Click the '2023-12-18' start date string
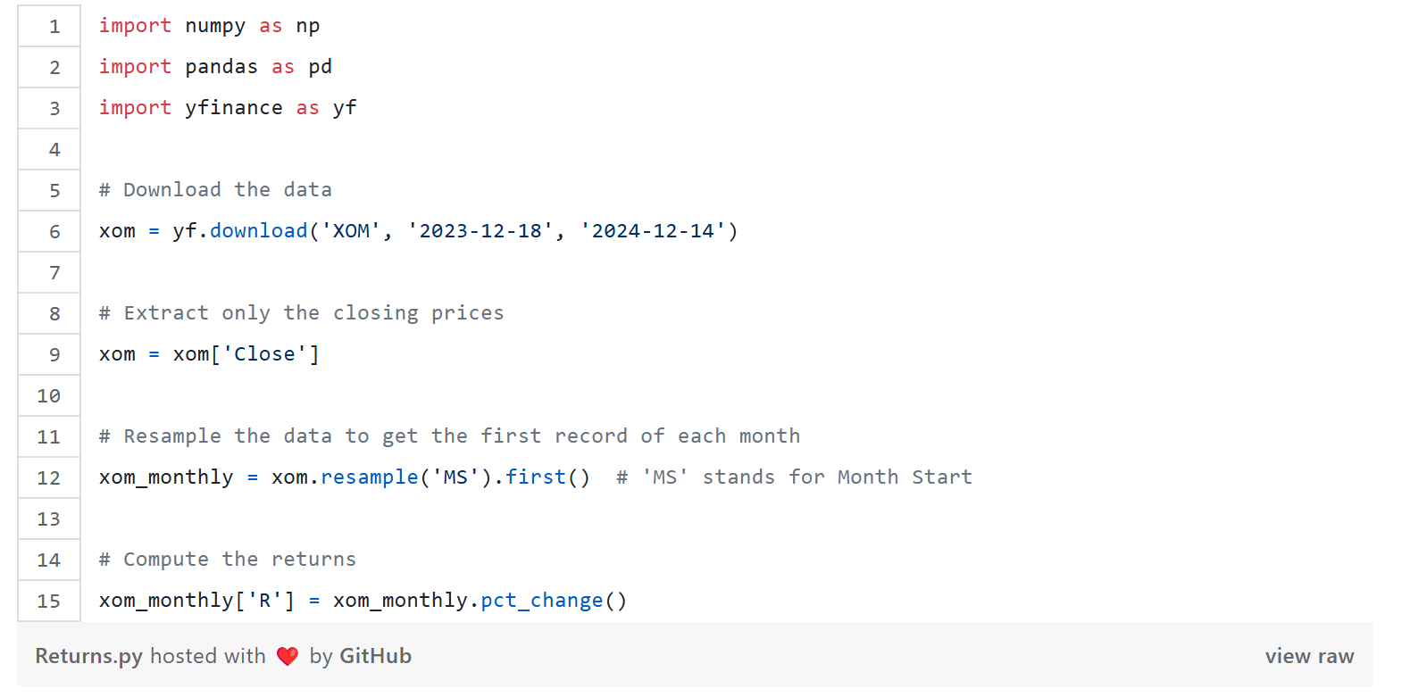The height and width of the screenshot is (697, 1427). point(480,231)
